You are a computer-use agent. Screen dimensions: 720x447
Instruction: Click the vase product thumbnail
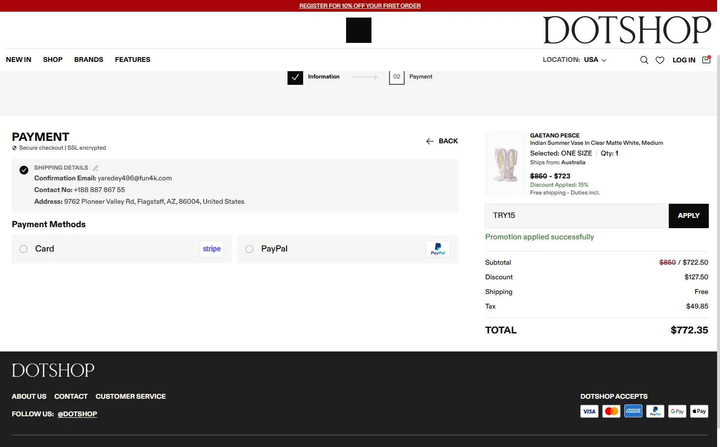pyautogui.click(x=505, y=164)
